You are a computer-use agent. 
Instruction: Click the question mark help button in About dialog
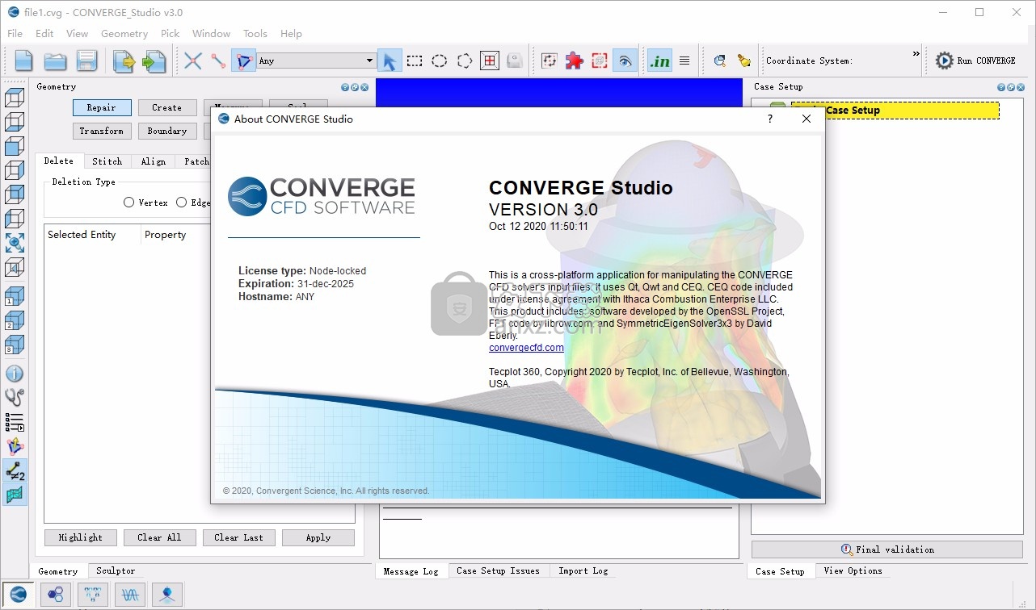coord(769,119)
